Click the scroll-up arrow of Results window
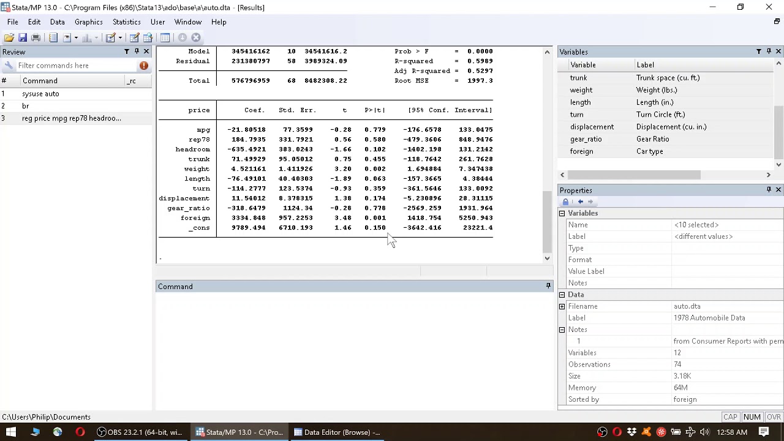The image size is (784, 441). [x=547, y=52]
